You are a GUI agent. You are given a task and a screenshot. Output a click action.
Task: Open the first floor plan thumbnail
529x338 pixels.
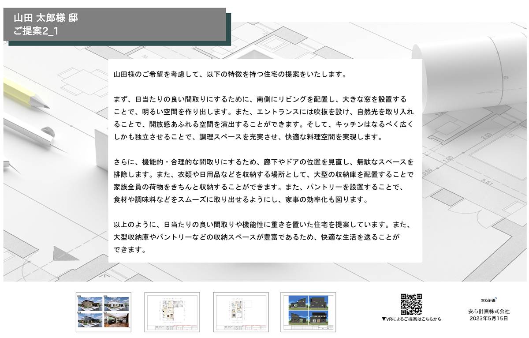172,312
